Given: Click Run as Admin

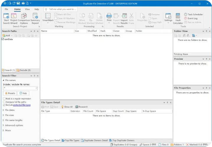Looking at the screenshot, I should [x=193, y=22].
